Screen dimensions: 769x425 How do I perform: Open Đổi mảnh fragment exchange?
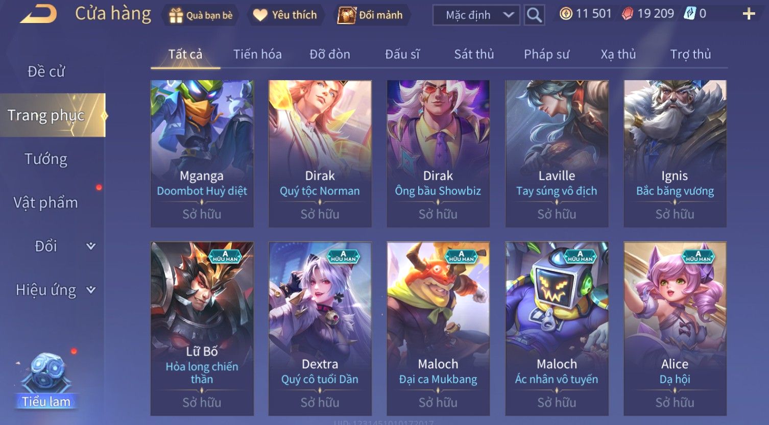pos(347,15)
